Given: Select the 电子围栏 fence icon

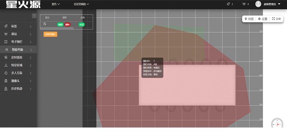Looking at the screenshot, I should pos(6,42).
